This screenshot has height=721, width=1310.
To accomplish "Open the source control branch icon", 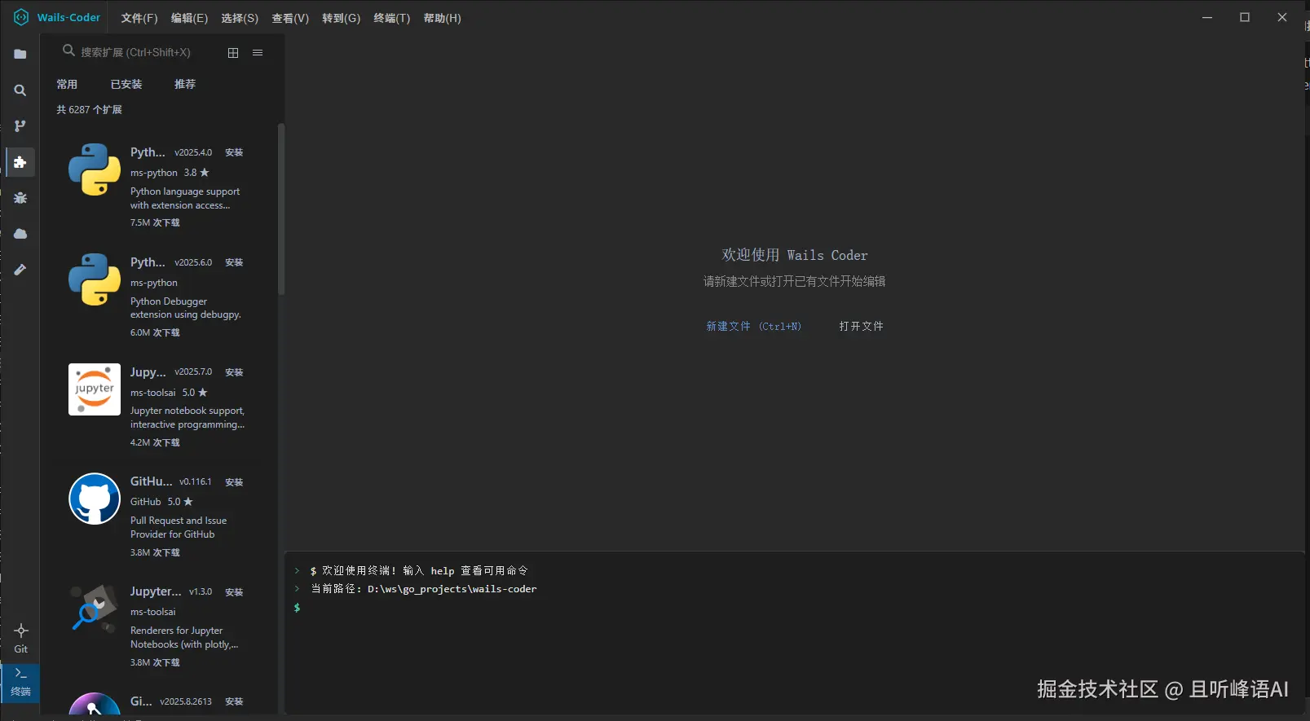I will click(x=20, y=126).
